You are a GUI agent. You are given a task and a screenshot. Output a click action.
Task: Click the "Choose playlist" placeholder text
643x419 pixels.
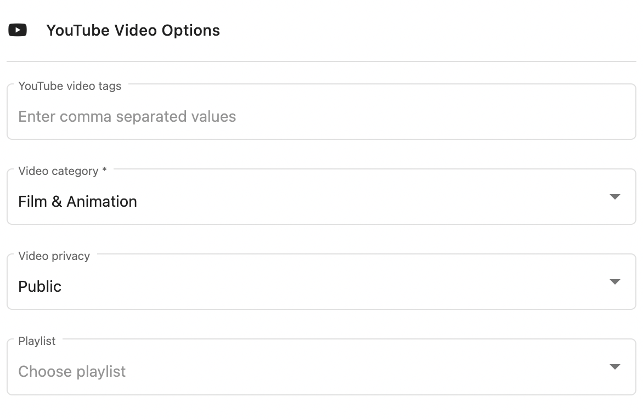click(x=72, y=371)
